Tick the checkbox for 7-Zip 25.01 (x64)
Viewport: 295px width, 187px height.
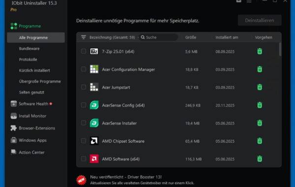84,51
